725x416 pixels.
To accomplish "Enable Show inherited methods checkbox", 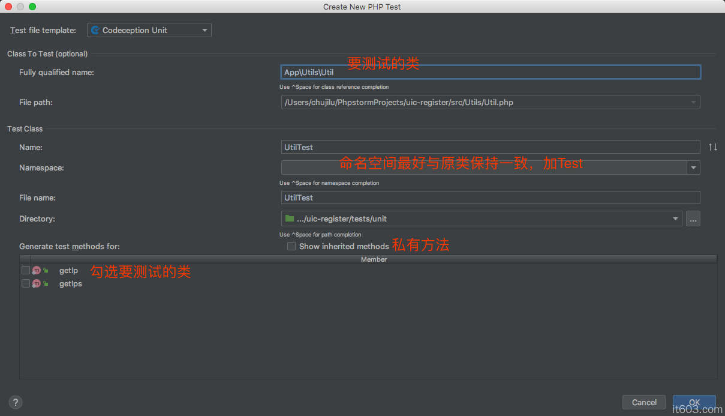I will pos(291,246).
